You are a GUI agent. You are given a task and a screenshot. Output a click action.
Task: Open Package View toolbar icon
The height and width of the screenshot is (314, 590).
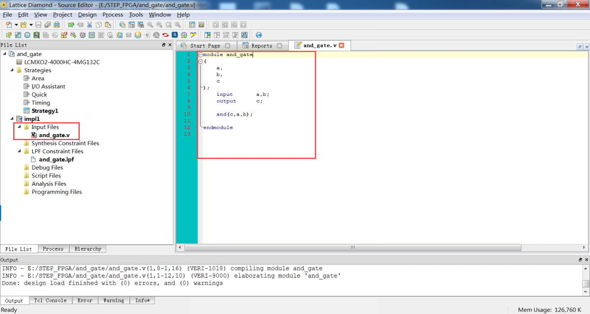[x=18, y=35]
